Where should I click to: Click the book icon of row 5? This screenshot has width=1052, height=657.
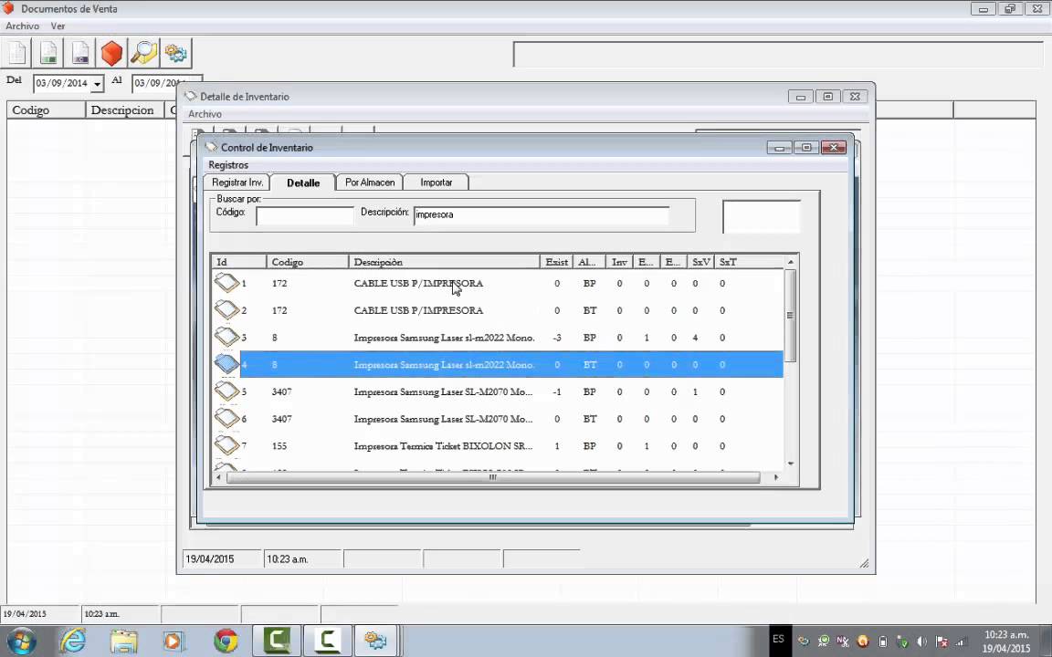226,391
